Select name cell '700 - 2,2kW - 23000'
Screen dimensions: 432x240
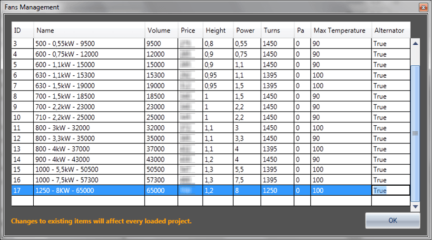pos(89,107)
